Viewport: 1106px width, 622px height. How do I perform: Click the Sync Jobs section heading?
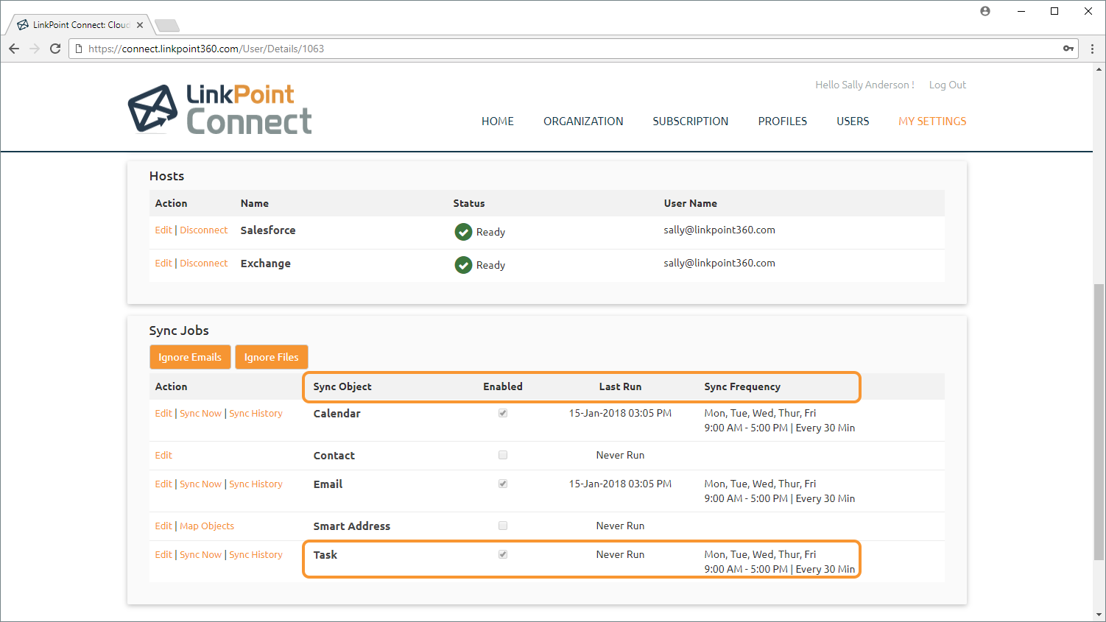pos(179,331)
